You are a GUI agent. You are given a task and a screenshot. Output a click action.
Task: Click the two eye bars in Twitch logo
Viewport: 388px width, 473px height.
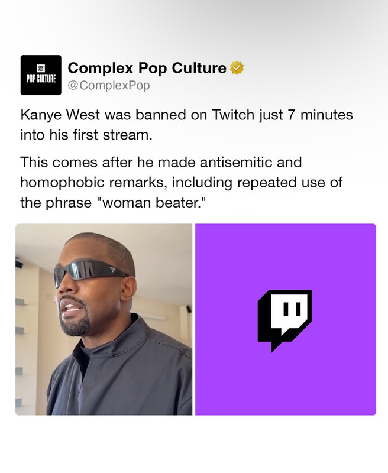pyautogui.click(x=292, y=309)
